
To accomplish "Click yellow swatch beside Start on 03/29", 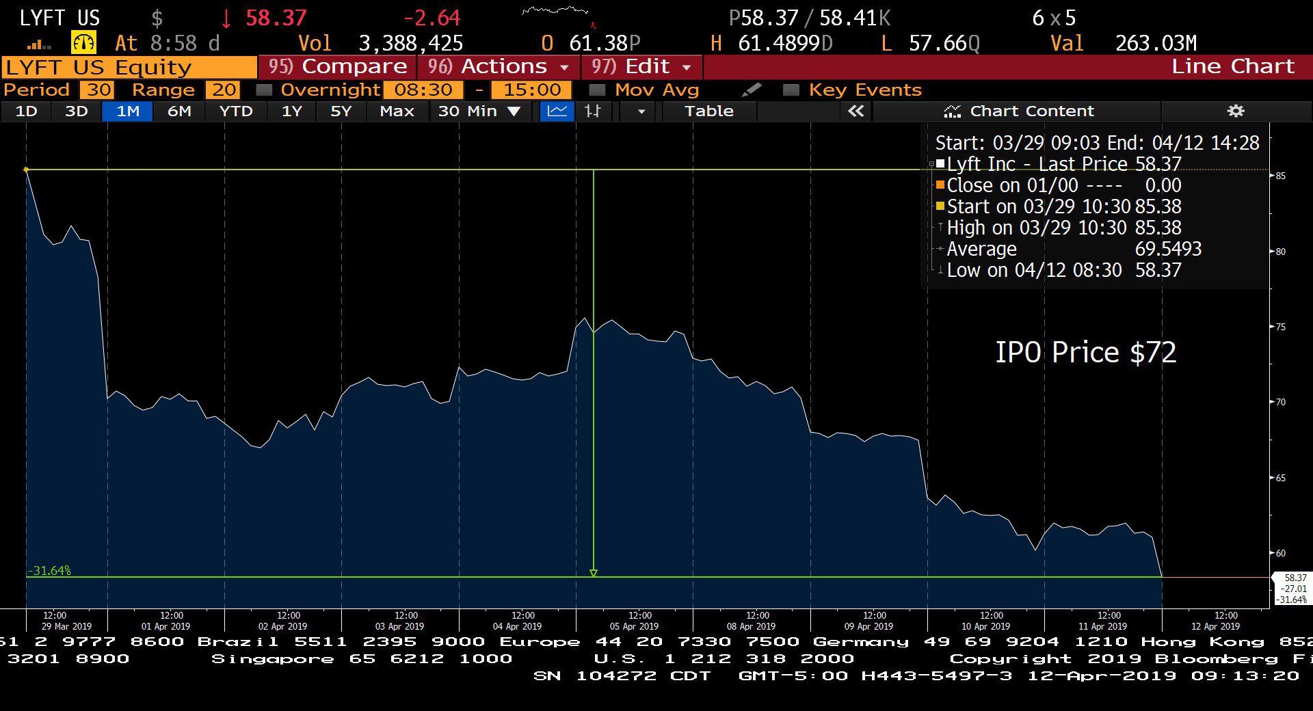I will point(940,206).
